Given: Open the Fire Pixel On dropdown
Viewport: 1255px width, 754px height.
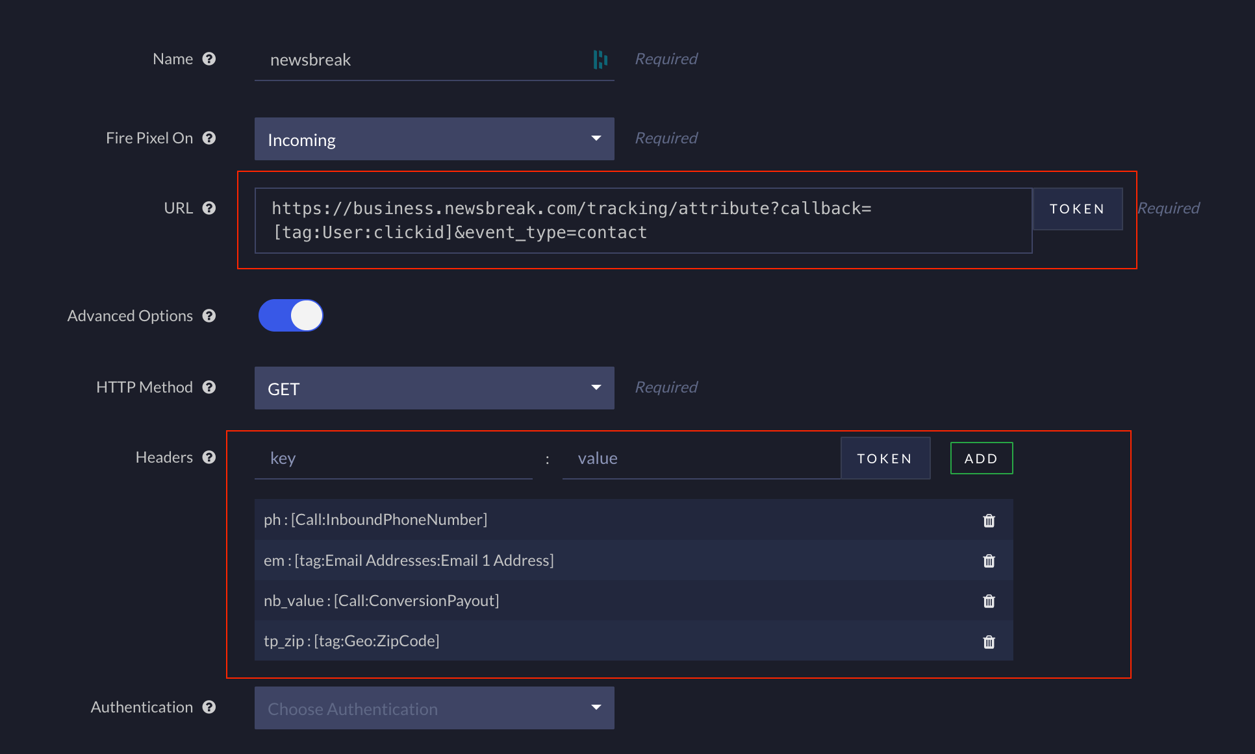Looking at the screenshot, I should (434, 139).
